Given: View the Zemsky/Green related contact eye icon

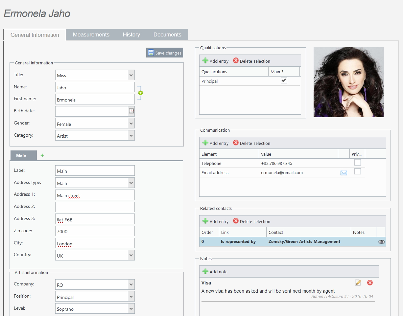Looking at the screenshot, I should coord(381,242).
